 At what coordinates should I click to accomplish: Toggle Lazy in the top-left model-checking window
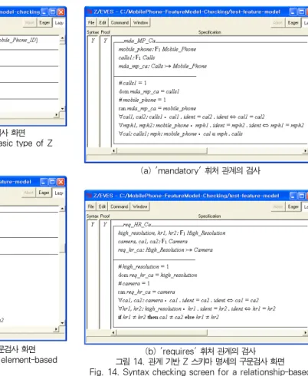[x=59, y=23]
